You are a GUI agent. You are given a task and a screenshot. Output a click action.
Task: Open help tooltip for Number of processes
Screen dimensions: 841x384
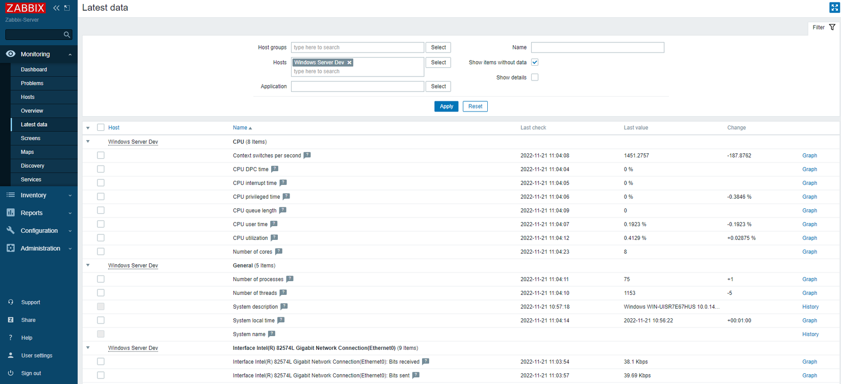coord(290,279)
